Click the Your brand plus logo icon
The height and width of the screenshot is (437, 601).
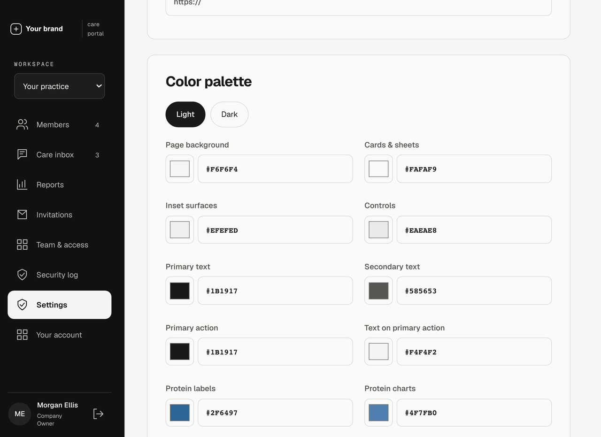coord(16,29)
